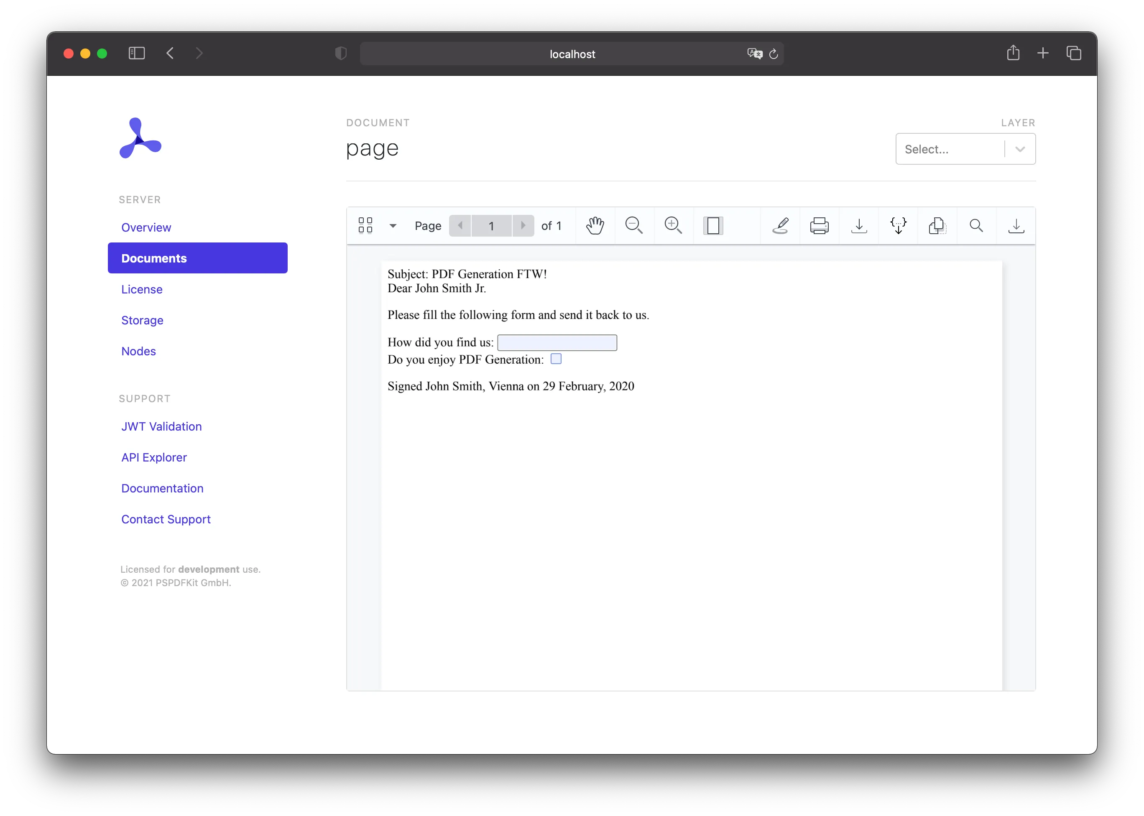Zoom in on the document

pos(674,226)
